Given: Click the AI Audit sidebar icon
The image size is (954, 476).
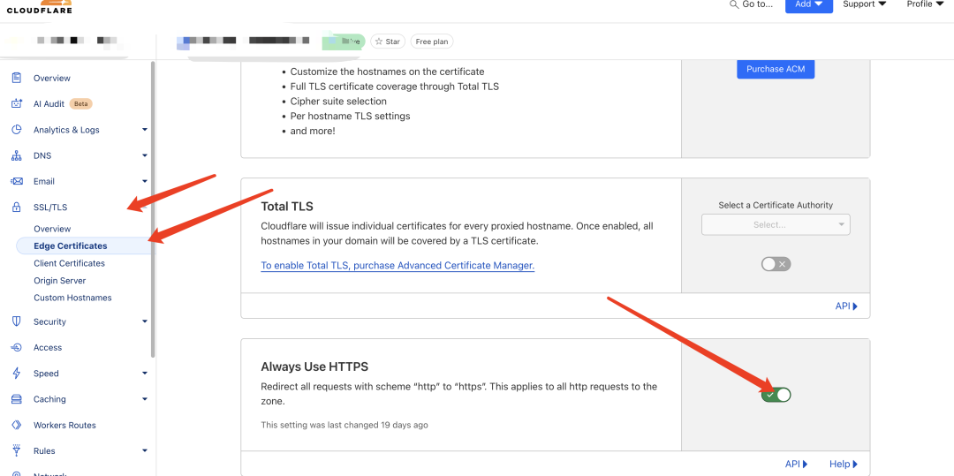Looking at the screenshot, I should coord(16,103).
